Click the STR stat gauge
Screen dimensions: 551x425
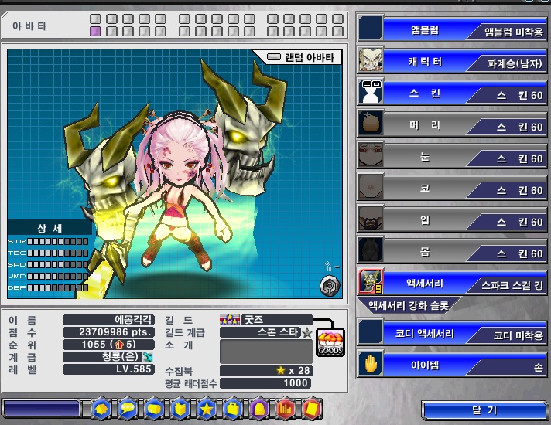coord(57,241)
